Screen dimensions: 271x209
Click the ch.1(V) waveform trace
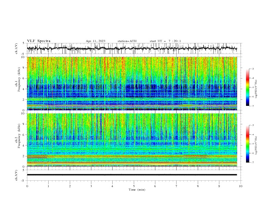132,48
